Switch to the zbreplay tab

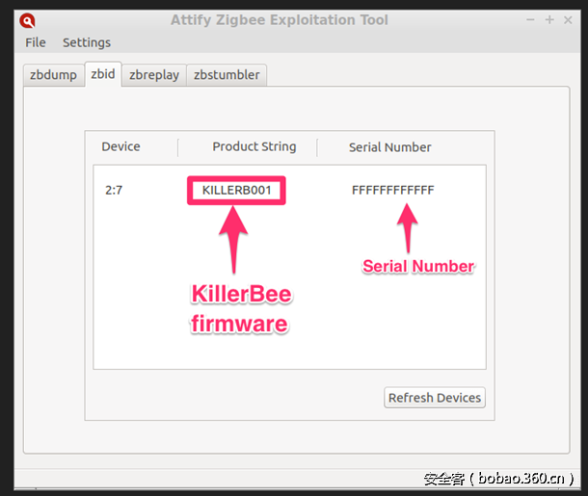click(154, 75)
